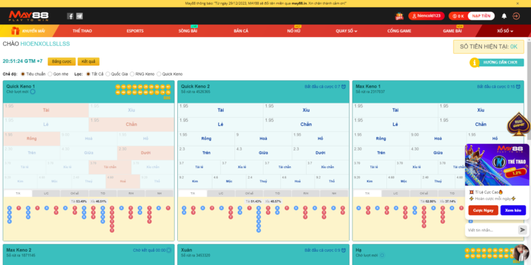Click the chat message input field
This screenshot has height=265, width=531.
coord(492,230)
